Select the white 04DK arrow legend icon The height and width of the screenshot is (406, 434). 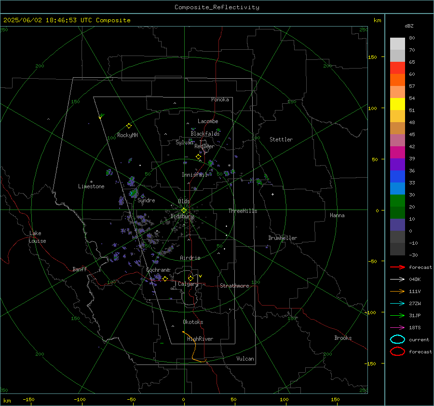click(x=397, y=280)
